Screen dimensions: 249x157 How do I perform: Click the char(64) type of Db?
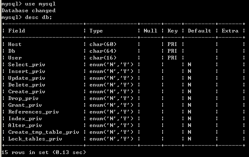[x=103, y=51]
